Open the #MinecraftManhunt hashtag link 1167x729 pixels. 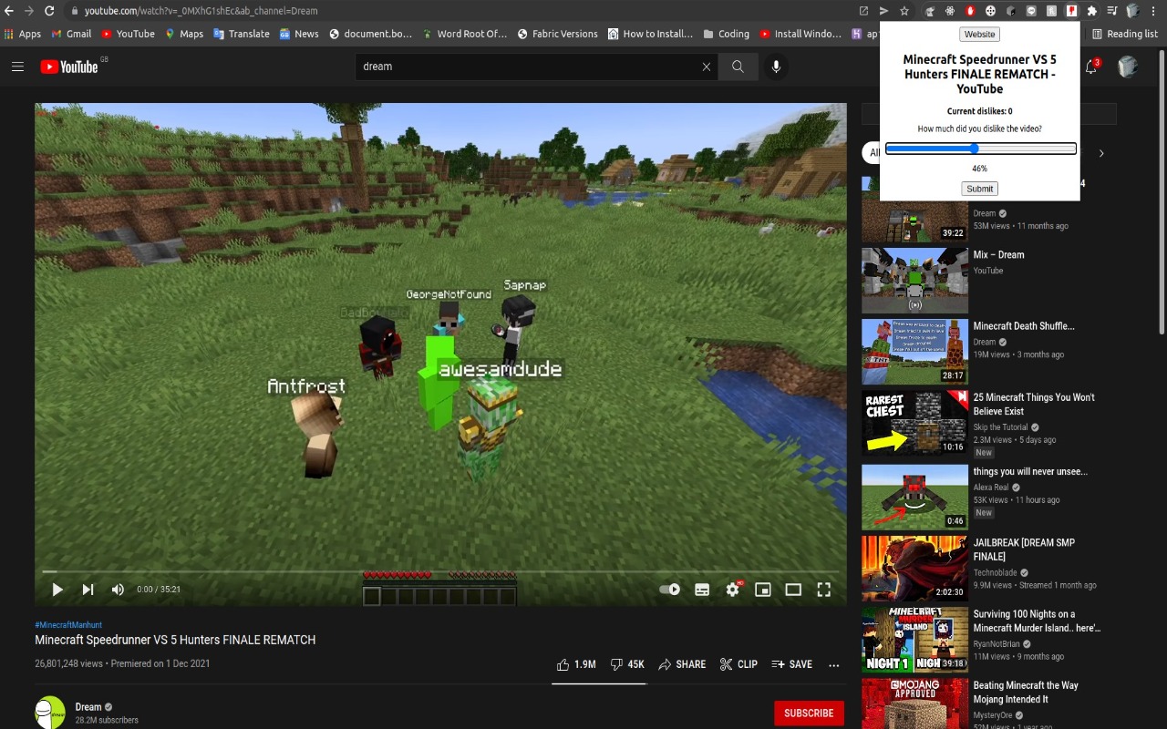click(x=68, y=624)
